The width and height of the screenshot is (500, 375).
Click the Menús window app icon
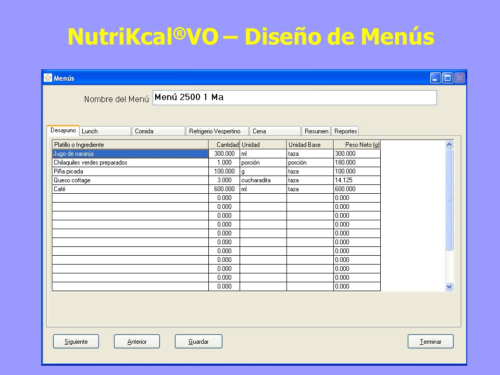click(48, 78)
